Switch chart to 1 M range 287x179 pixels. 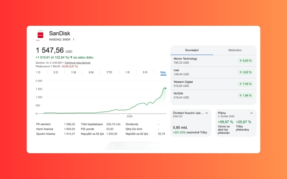[x=73, y=72]
